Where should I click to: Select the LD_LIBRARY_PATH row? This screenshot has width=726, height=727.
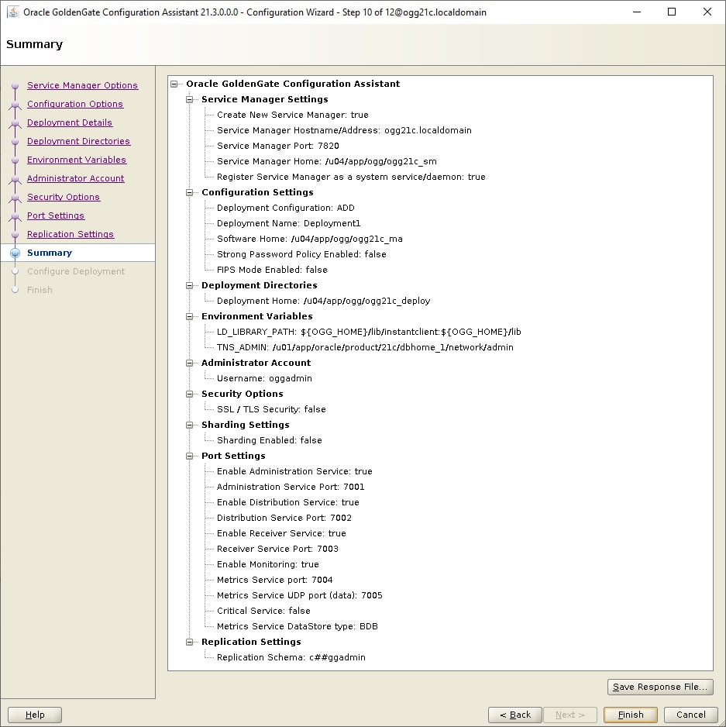(x=369, y=332)
